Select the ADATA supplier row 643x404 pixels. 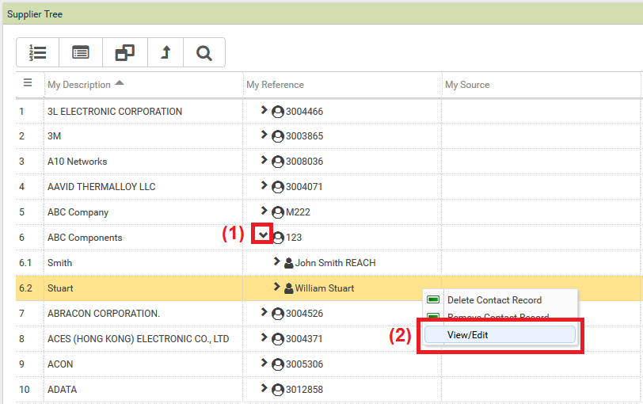tap(62, 390)
